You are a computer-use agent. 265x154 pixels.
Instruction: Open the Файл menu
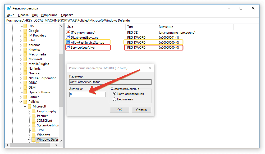point(10,15)
